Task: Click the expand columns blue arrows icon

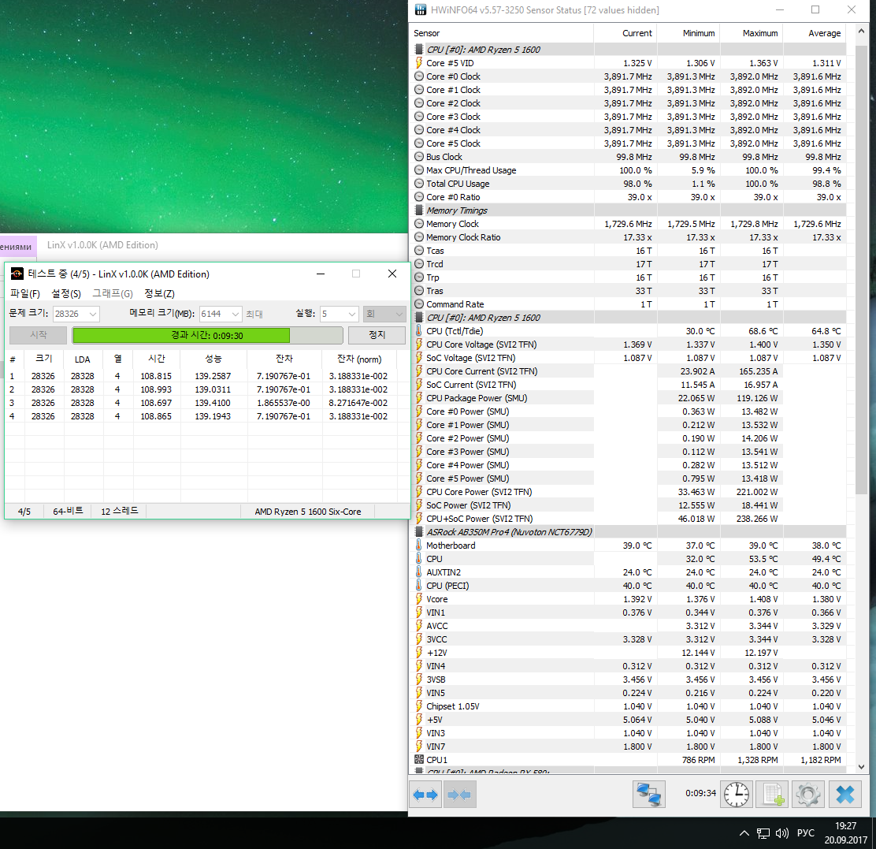Action: click(425, 795)
